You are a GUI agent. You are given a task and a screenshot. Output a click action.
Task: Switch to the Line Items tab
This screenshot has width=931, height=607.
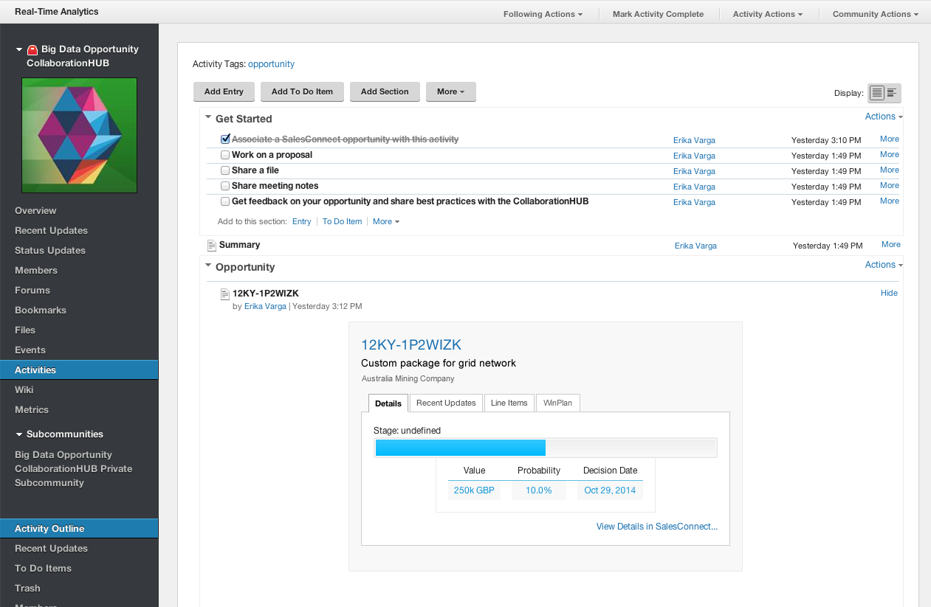click(x=509, y=403)
